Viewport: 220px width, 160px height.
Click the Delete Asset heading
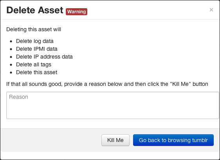pyautogui.click(x=35, y=10)
